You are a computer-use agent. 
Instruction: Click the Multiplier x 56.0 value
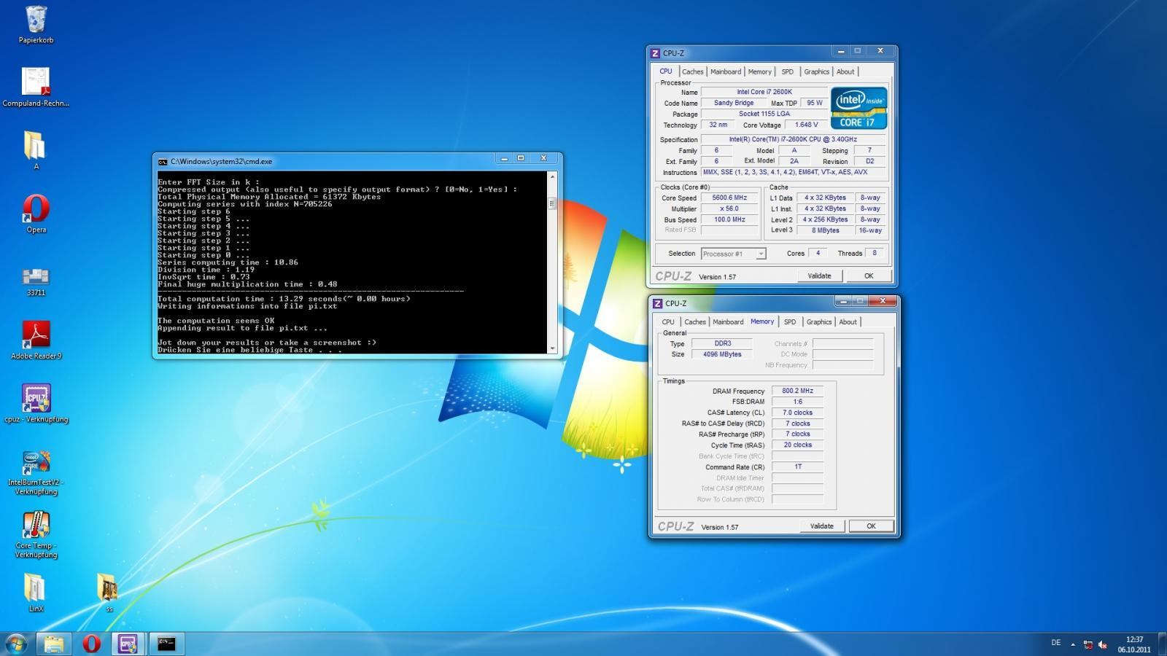730,208
